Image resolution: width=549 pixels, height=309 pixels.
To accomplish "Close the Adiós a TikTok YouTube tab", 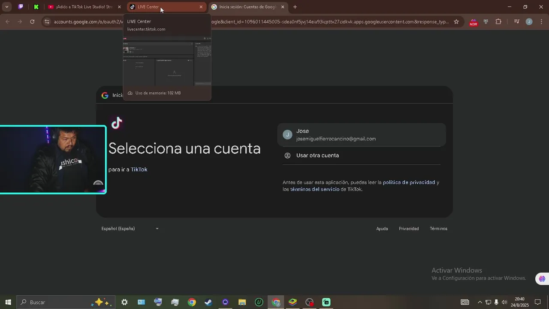I will [119, 7].
